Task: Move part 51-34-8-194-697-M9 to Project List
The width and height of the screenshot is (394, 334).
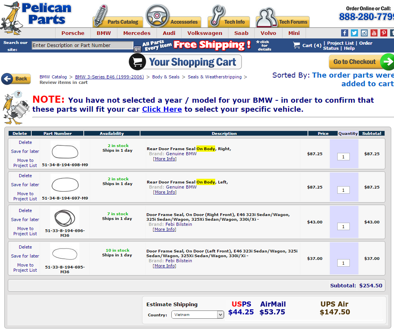Action: click(25, 196)
